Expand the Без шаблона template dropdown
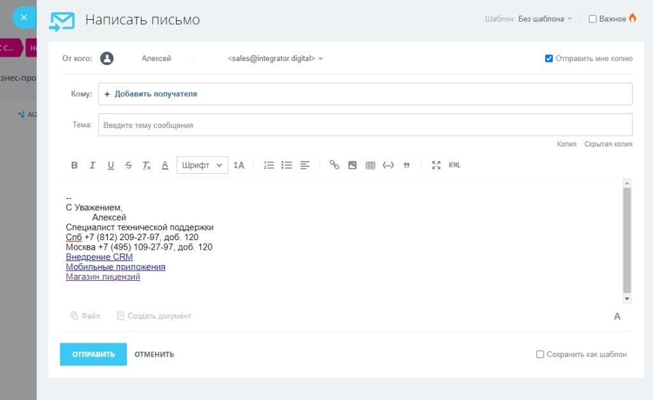Image resolution: width=653 pixels, height=400 pixels. [545, 19]
